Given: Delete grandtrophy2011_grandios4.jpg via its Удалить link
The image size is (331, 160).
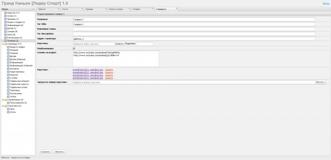Looking at the screenshot, I should point(109,75).
